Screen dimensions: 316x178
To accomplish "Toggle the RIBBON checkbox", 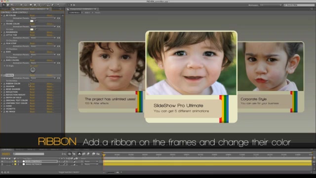I will pyautogui.click(x=31, y=81).
